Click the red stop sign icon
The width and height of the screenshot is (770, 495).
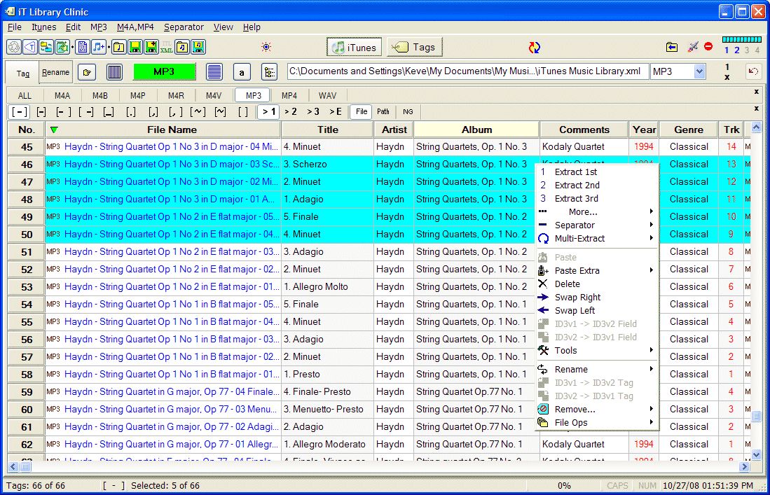(708, 46)
